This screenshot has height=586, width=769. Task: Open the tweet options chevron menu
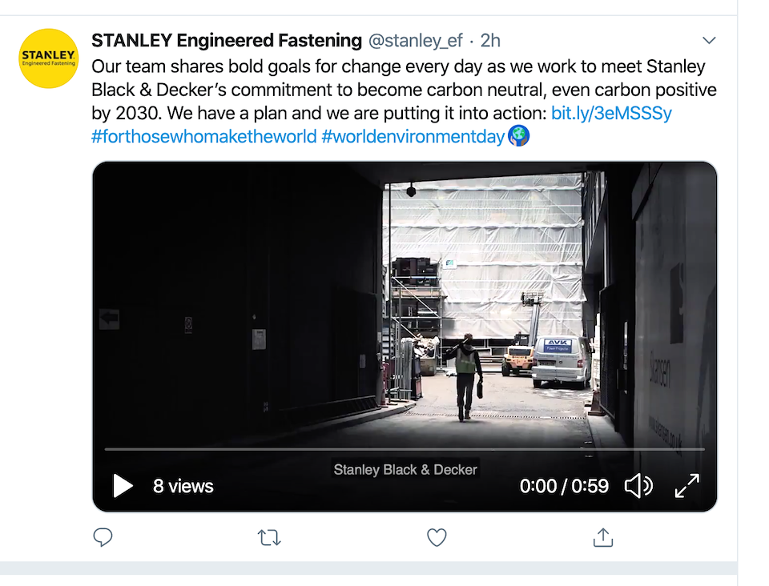coord(709,40)
